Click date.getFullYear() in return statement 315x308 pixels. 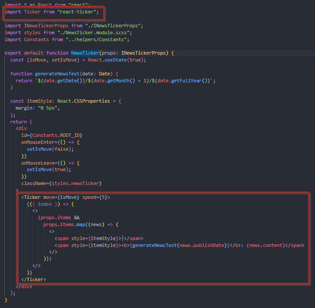(182, 81)
